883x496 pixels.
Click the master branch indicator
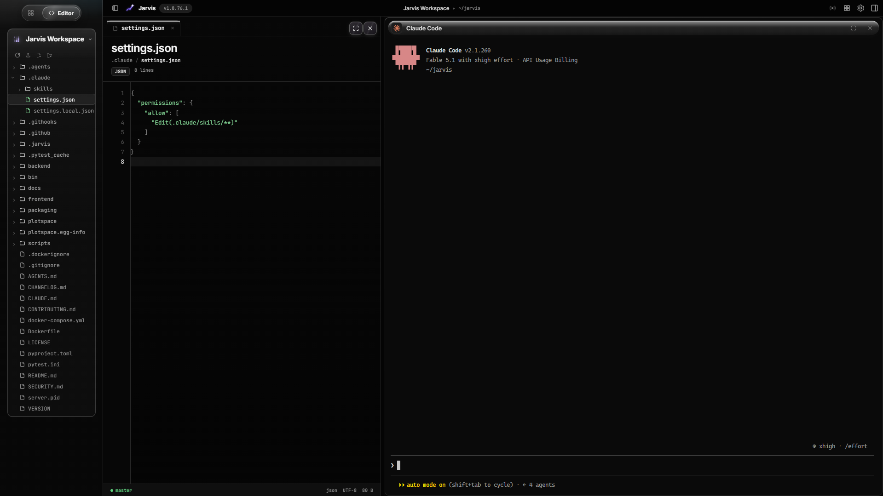(x=121, y=490)
